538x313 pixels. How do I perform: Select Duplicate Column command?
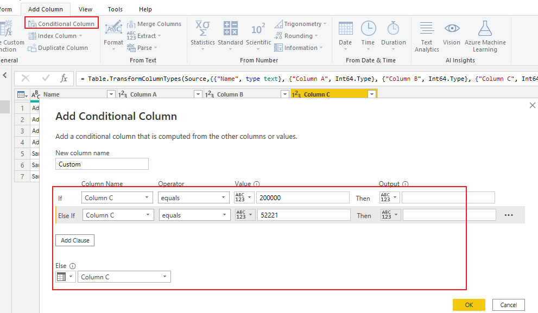point(58,48)
